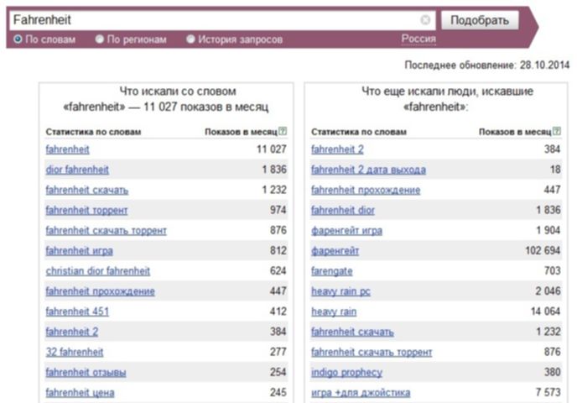Viewport: 577px width, 403px height.
Task: Open left-table 'fahrenheit прохождение' link
Action: tap(100, 291)
